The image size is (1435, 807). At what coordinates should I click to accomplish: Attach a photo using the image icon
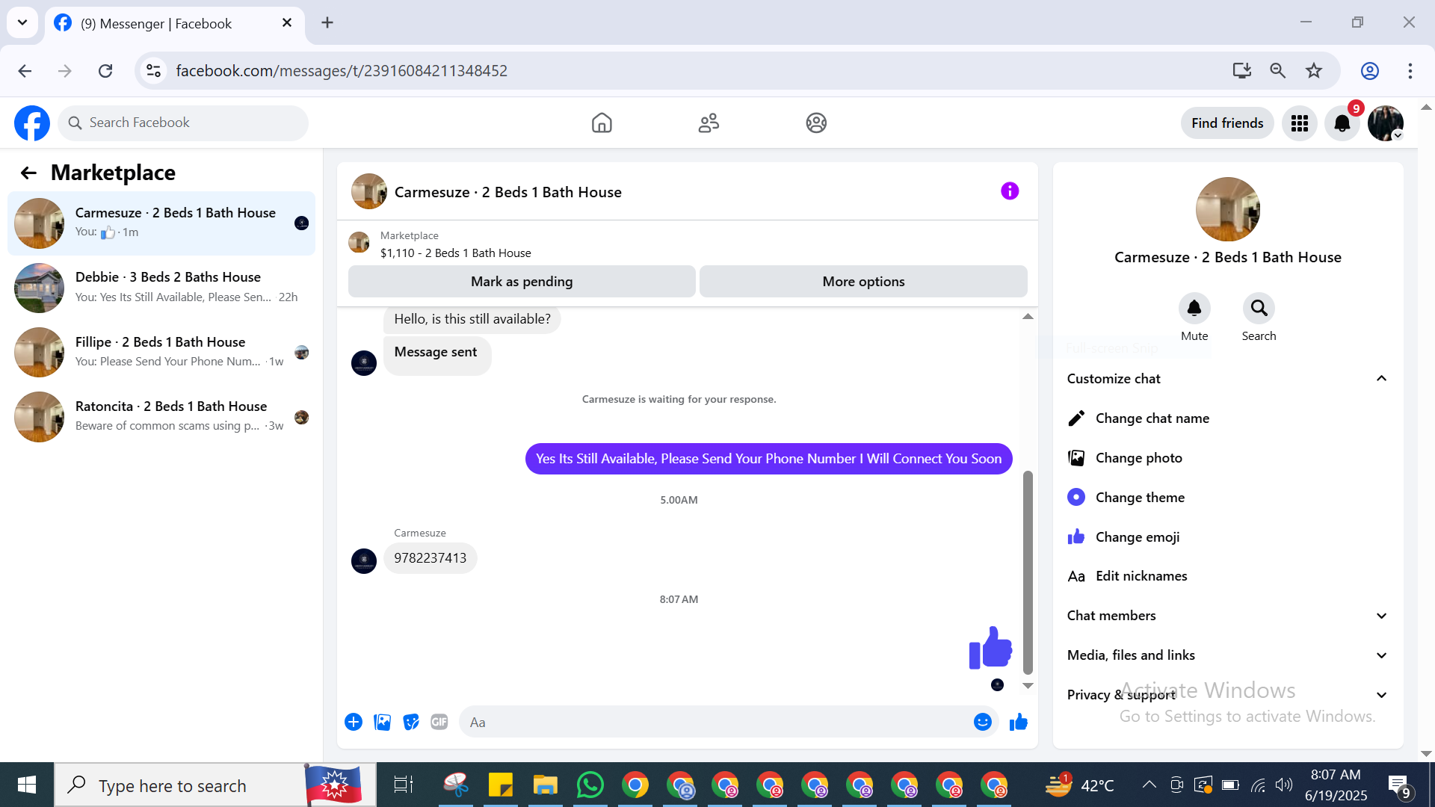tap(383, 722)
